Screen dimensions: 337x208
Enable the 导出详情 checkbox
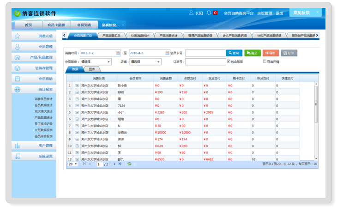[265, 61]
